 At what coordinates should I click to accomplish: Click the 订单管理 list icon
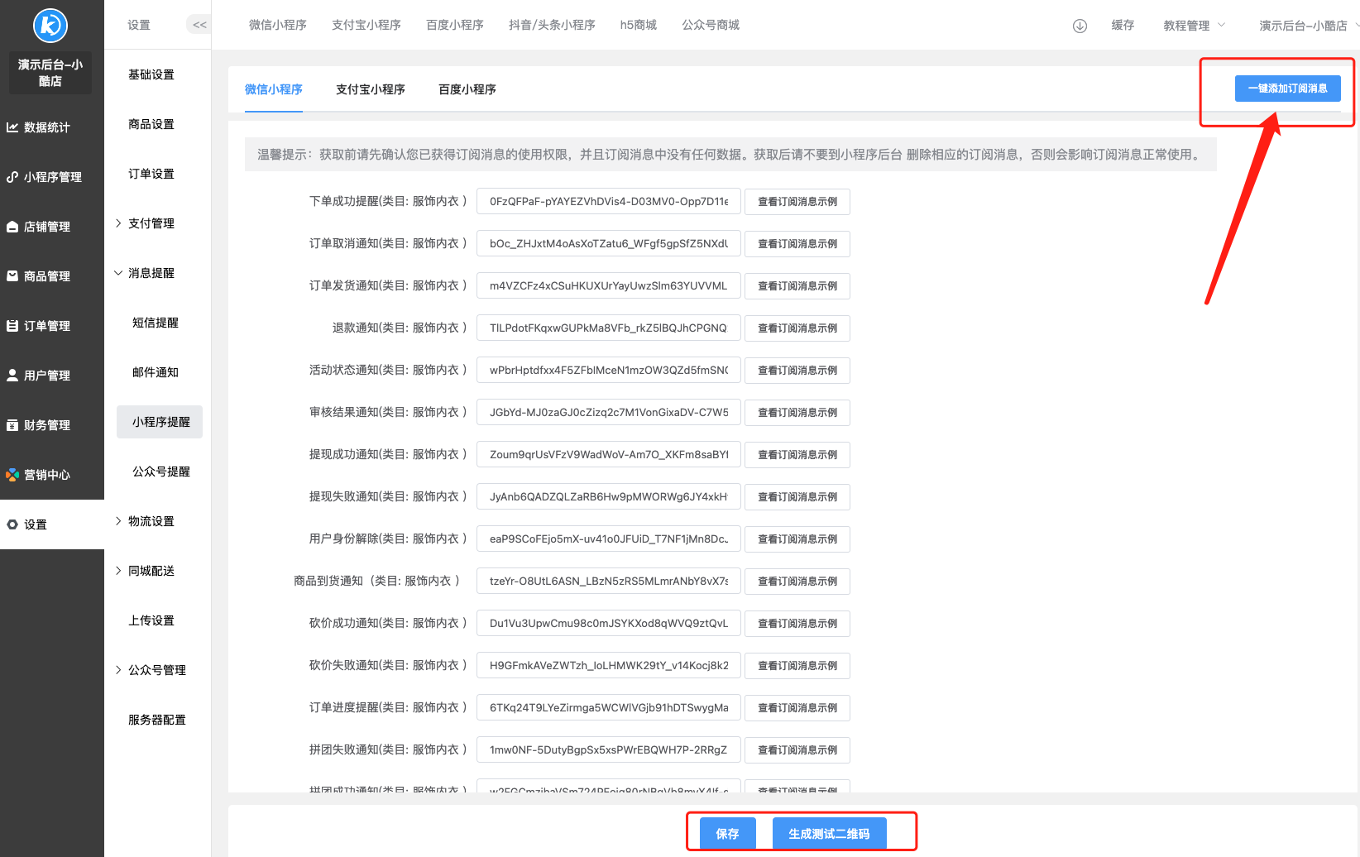pos(12,326)
